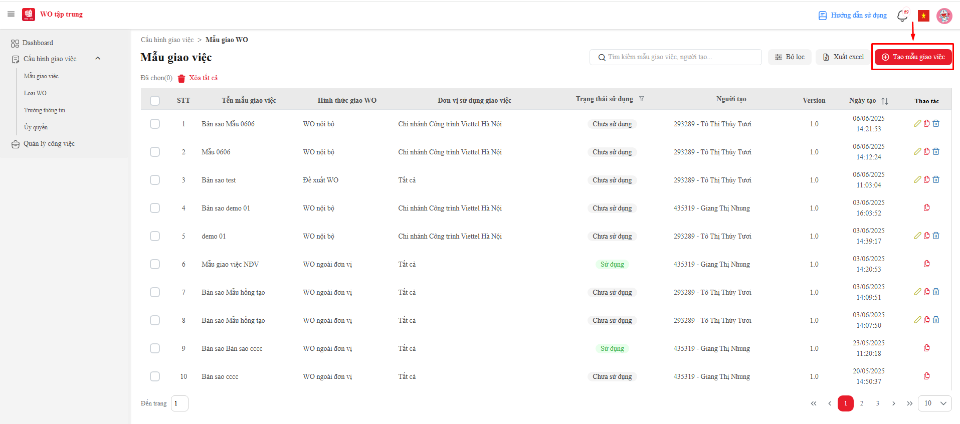Delete the demo 01 row in row 5
Screen dimensions: 960x424
[936, 236]
